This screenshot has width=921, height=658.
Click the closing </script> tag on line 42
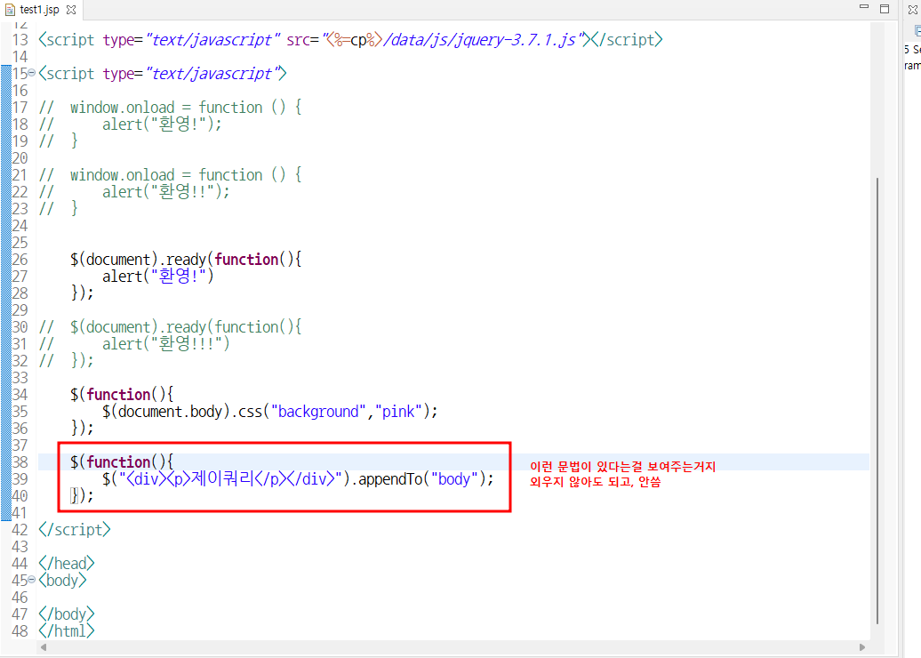pyautogui.click(x=75, y=530)
